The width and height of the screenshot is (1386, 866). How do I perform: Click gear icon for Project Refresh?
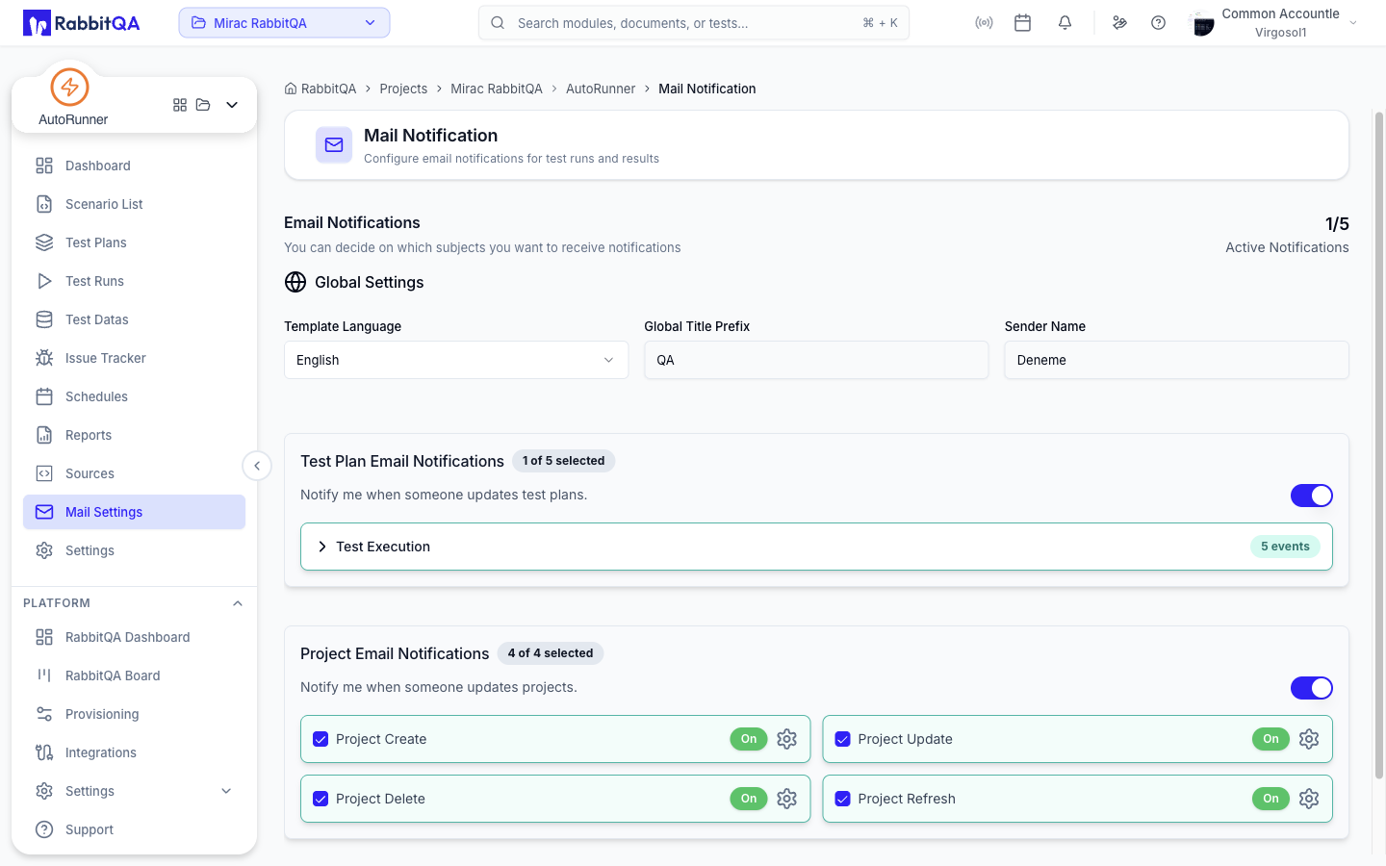pyautogui.click(x=1309, y=799)
